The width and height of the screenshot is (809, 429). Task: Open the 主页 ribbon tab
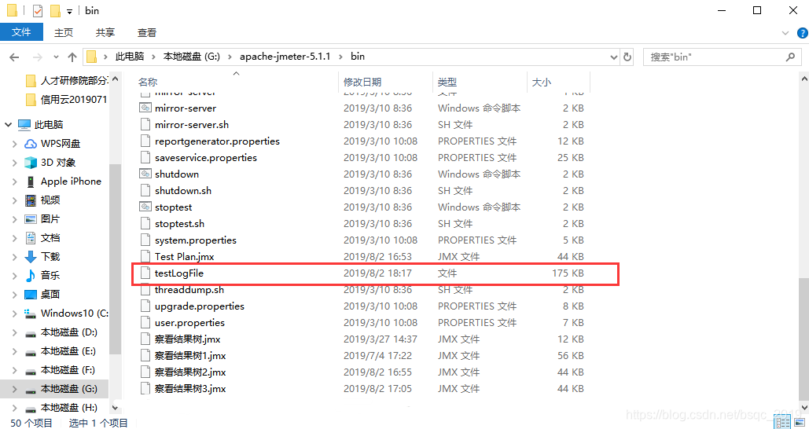click(x=64, y=32)
